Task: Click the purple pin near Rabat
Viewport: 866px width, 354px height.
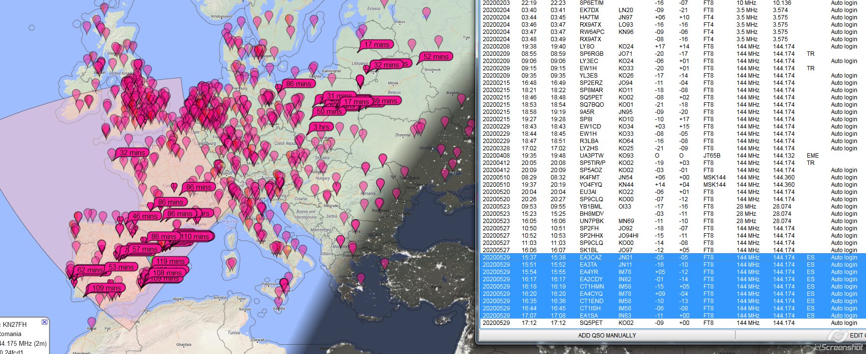Action: pos(92,322)
